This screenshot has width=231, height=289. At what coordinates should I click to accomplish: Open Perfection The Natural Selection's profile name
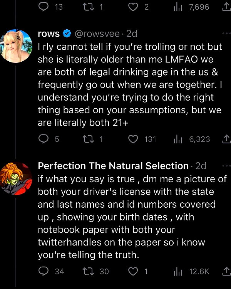113,166
